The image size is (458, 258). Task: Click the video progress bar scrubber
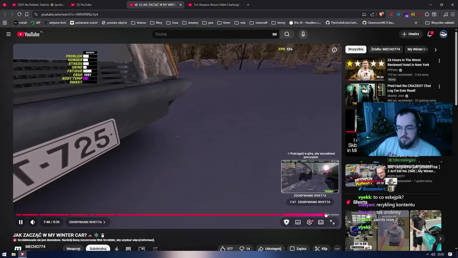coord(325,215)
